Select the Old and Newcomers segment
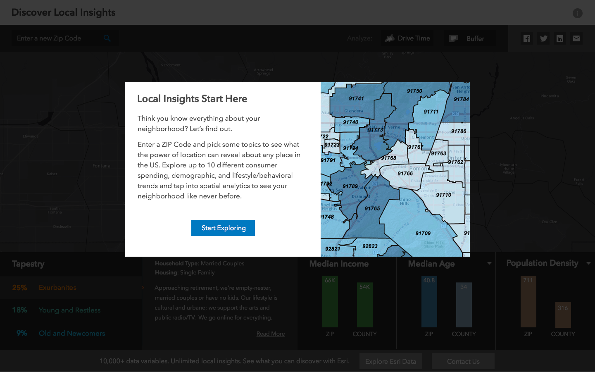Image resolution: width=595 pixels, height=372 pixels. coord(71,333)
